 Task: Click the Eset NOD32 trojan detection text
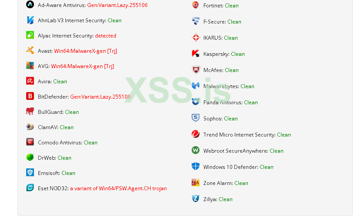click(118, 188)
